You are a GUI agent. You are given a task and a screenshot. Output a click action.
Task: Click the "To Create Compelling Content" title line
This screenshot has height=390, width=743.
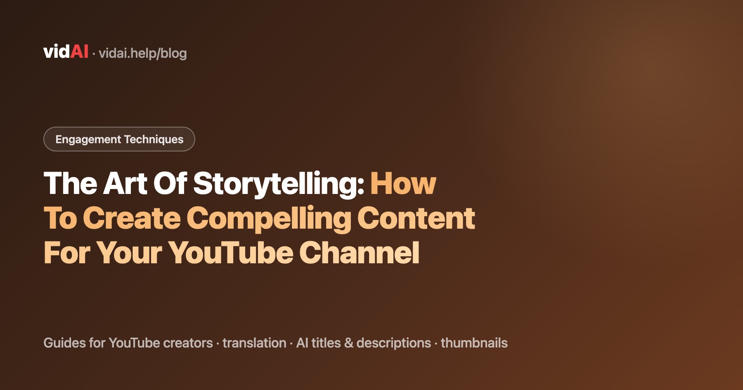[x=259, y=218]
